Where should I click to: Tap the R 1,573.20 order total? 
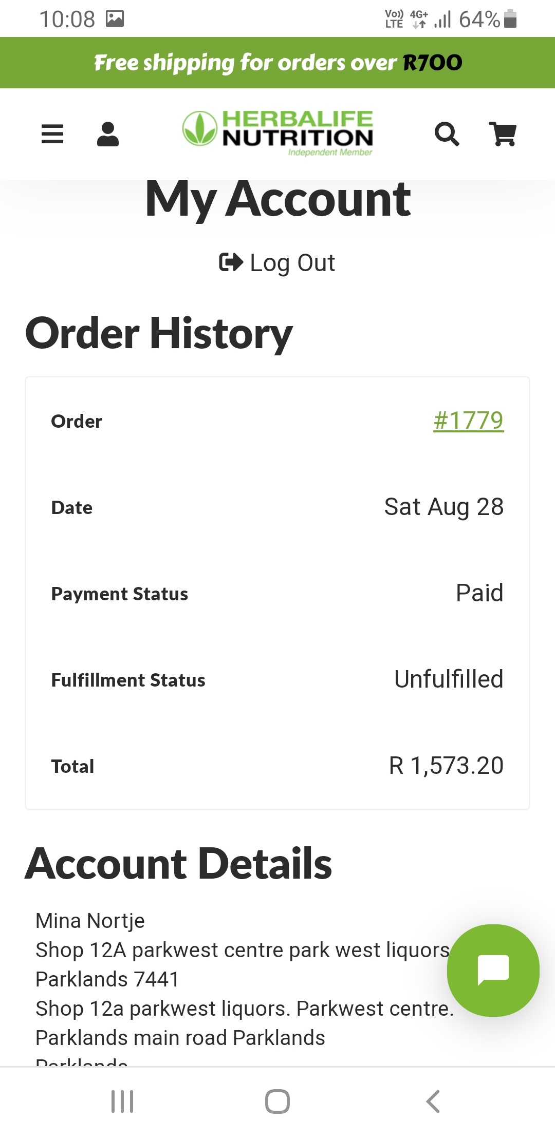(446, 766)
